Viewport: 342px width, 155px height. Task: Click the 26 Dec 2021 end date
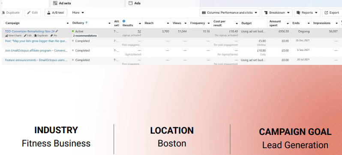point(303,41)
